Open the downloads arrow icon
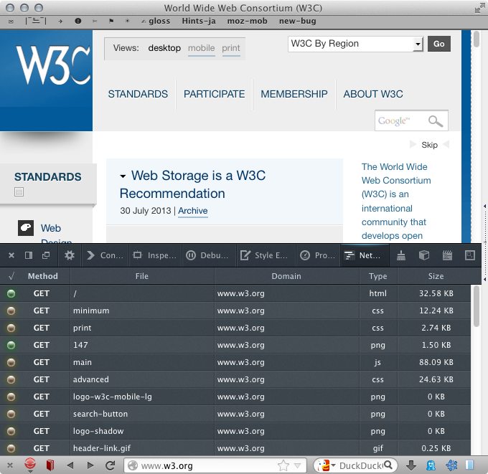Viewport: 488px width, 474px height. click(411, 465)
